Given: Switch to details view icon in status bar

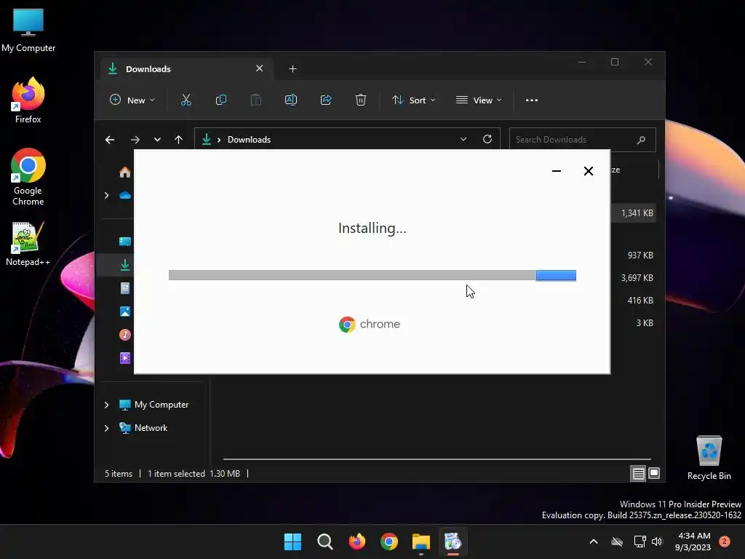Looking at the screenshot, I should click(x=638, y=473).
